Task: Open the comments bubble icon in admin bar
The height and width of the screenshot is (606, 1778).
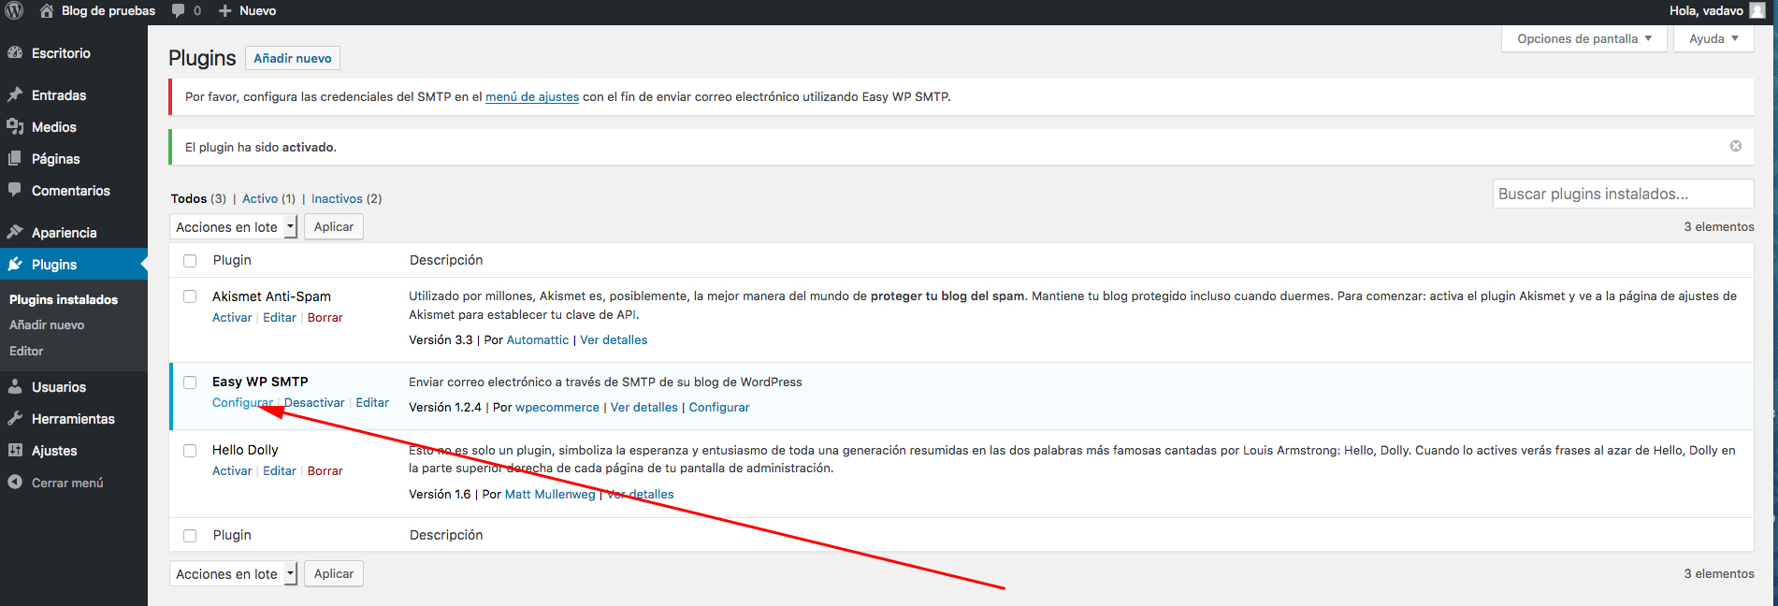Action: [x=178, y=11]
